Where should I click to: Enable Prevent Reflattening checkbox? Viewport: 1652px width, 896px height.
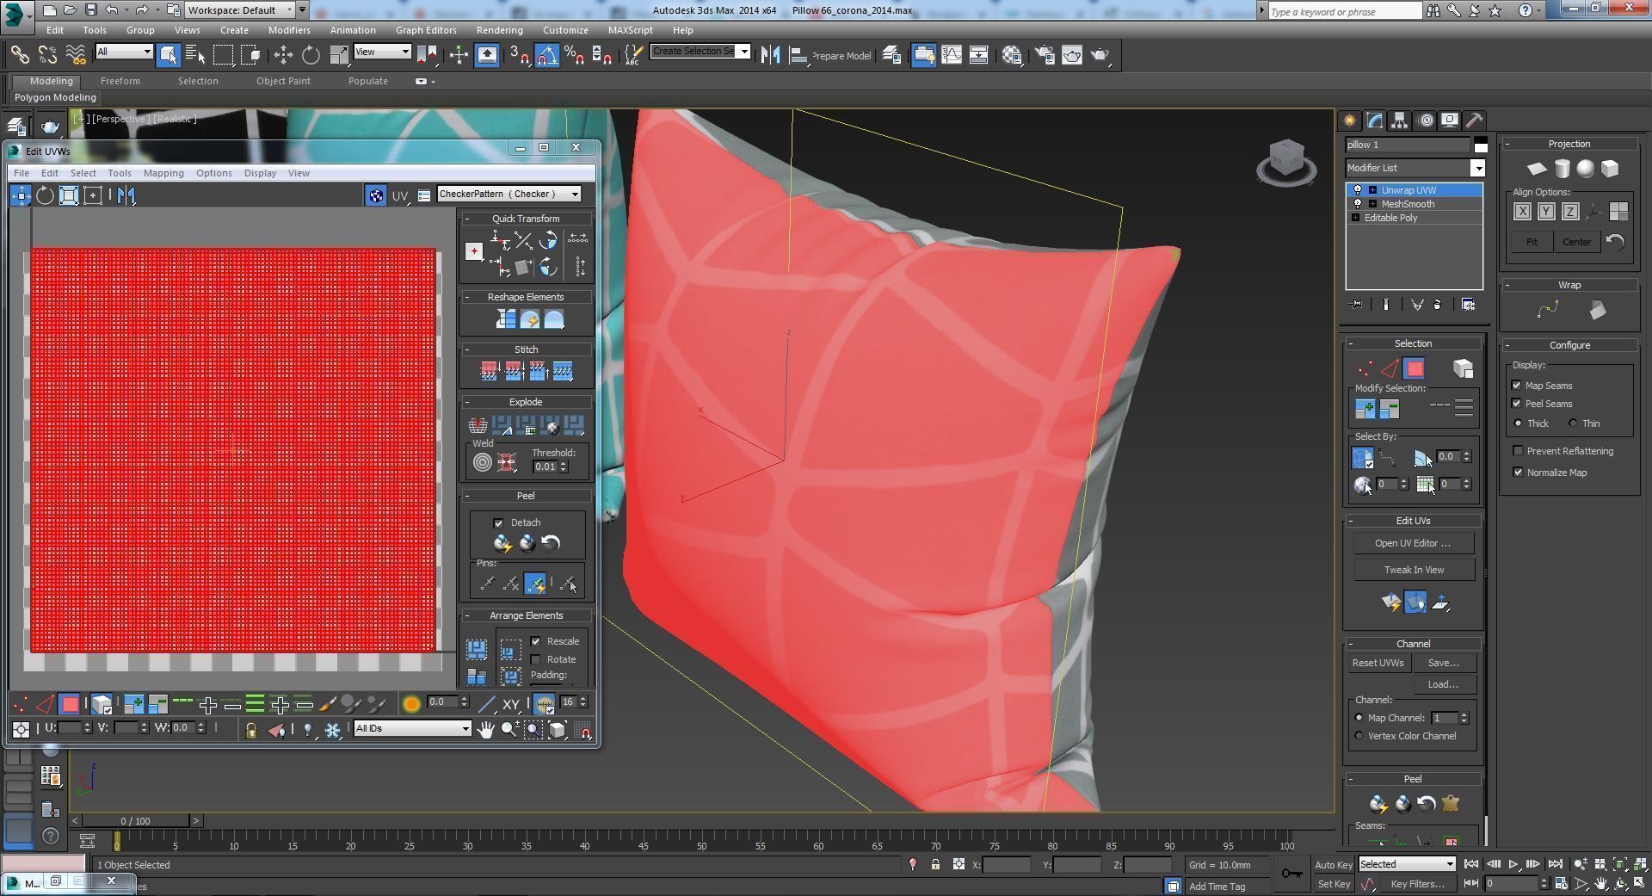pos(1518,451)
